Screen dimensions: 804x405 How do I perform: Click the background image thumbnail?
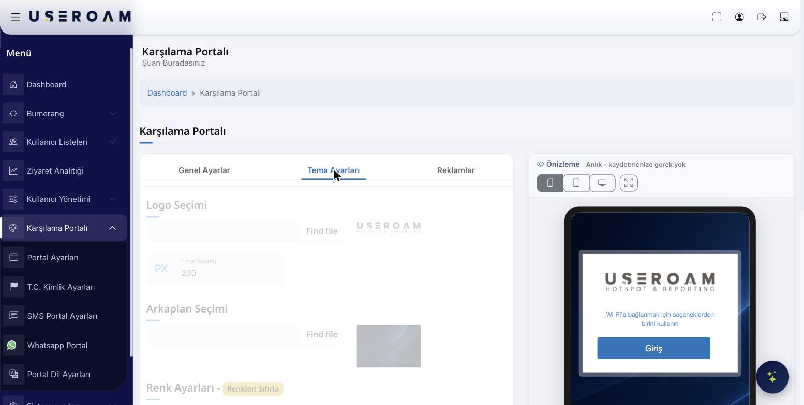click(x=389, y=346)
